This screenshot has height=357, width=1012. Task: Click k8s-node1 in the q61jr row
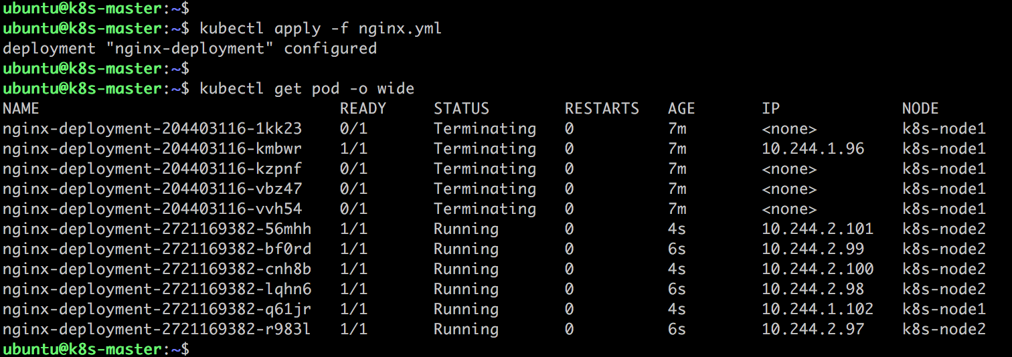point(944,309)
